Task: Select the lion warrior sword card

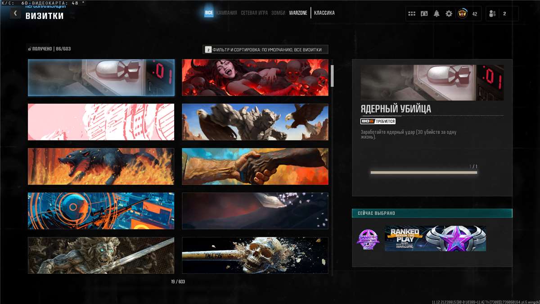Action: pos(101,255)
